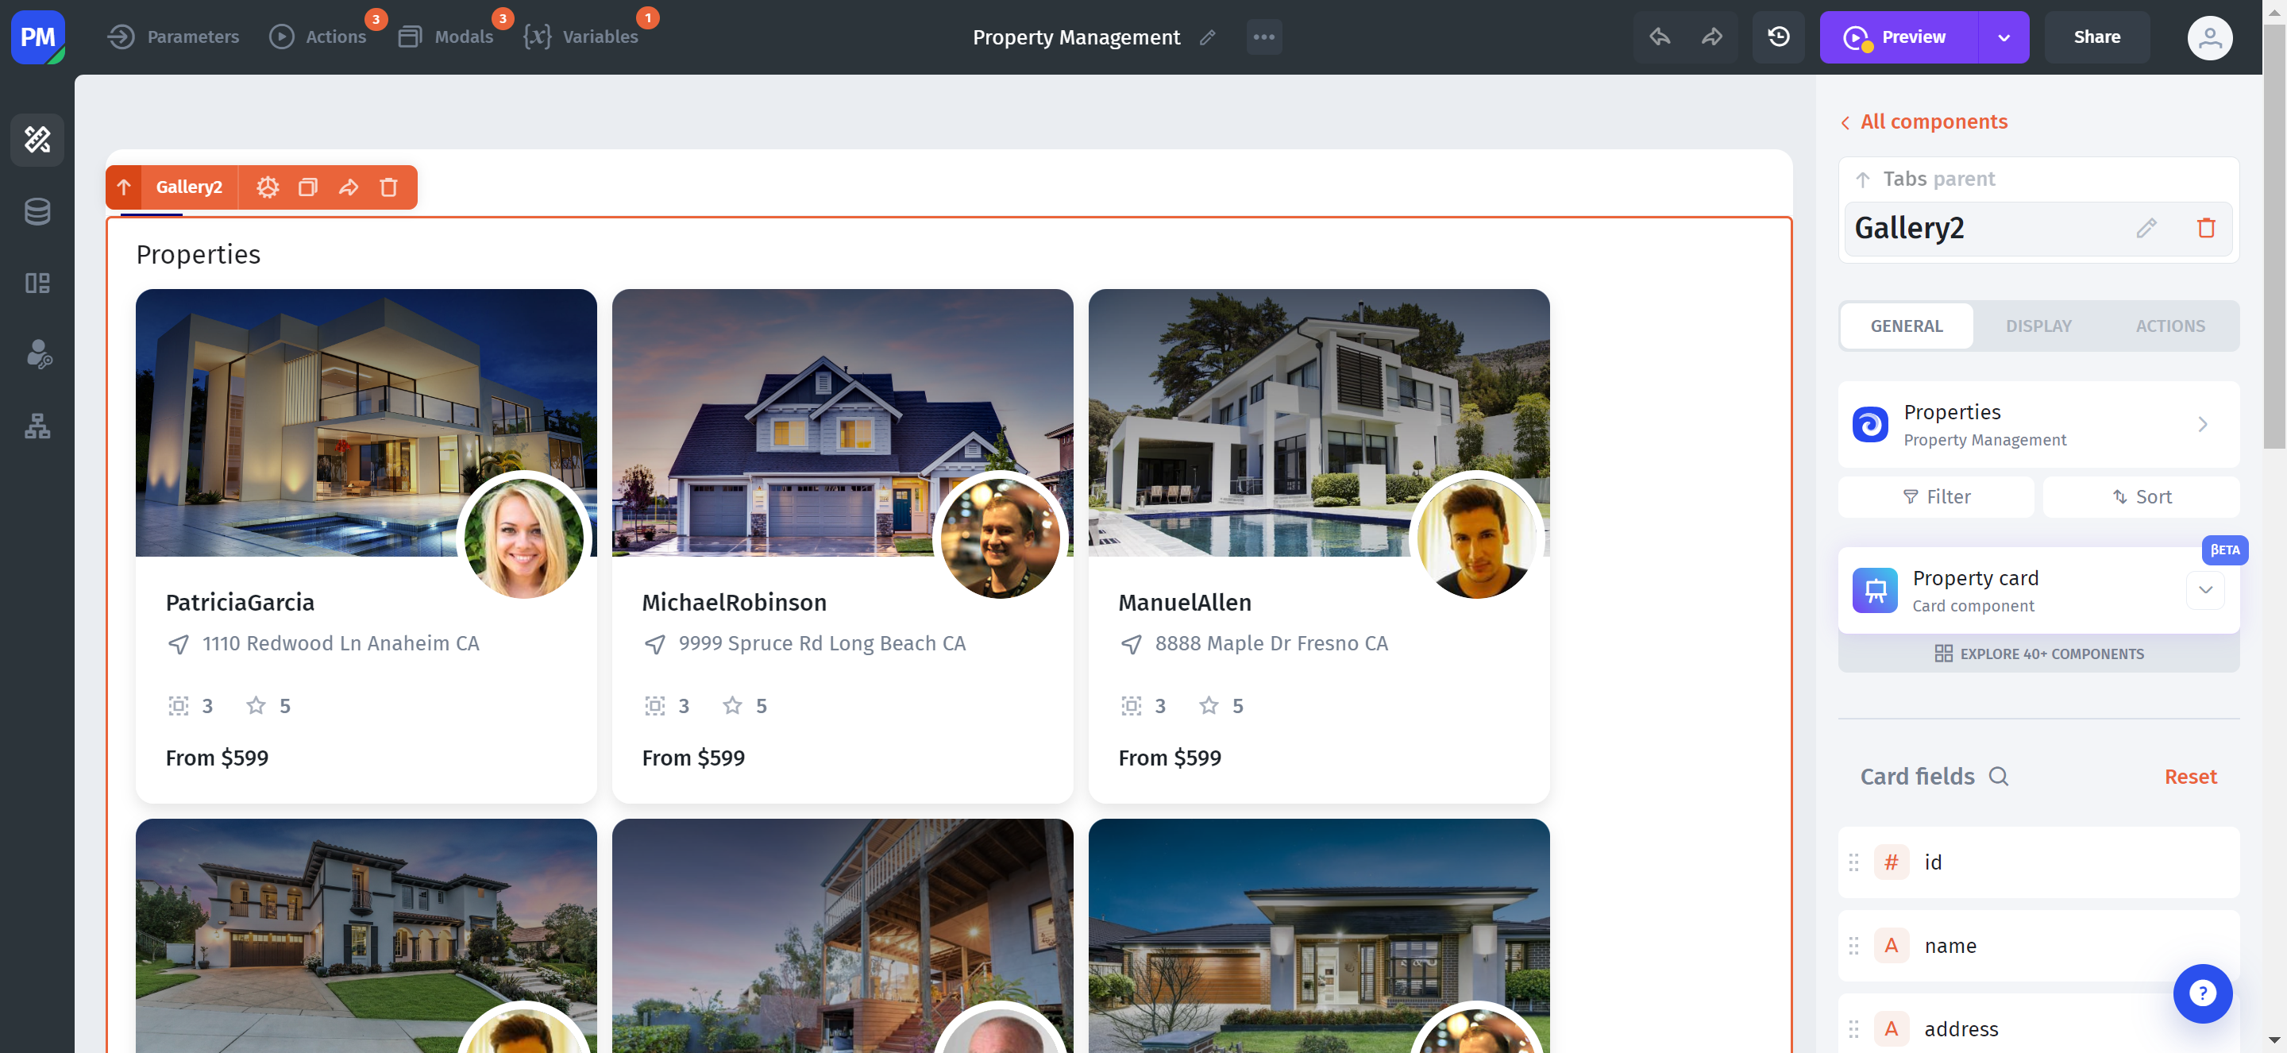Click the Filter button

click(1936, 497)
